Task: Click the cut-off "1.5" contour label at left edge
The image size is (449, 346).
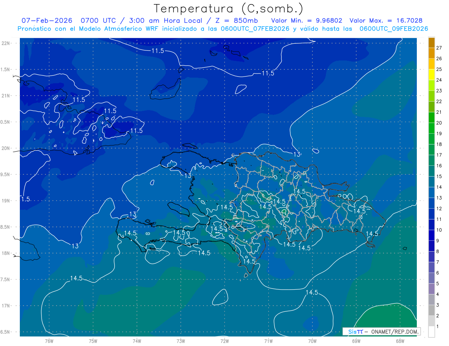Action: (x=25, y=199)
